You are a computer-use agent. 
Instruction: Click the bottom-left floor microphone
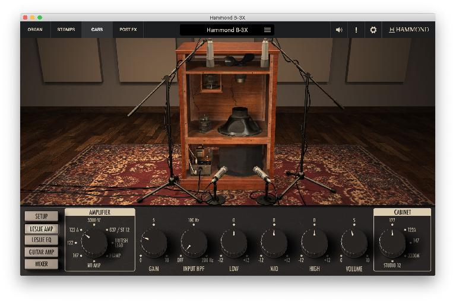click(x=219, y=174)
